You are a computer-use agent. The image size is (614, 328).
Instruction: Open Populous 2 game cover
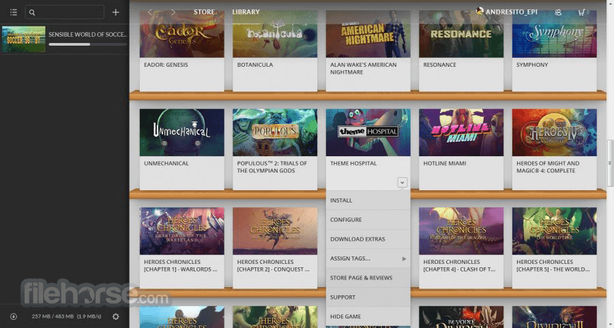[x=275, y=133]
